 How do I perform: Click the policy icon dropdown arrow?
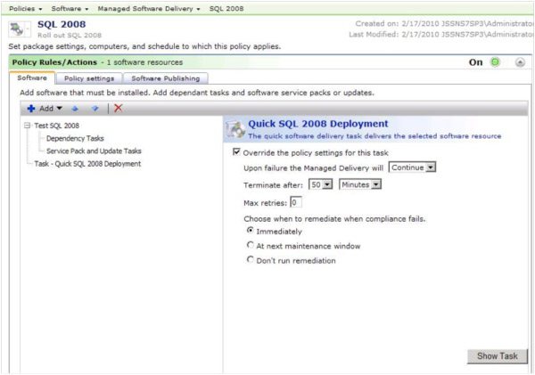coord(27,29)
